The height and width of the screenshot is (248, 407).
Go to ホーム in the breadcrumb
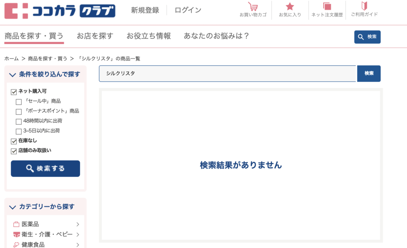click(x=12, y=59)
